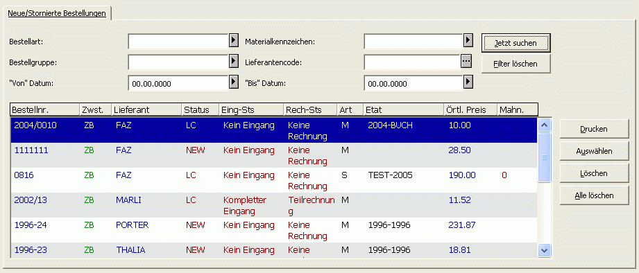Sort by the Örtl. Preis column header
The image size is (639, 273).
470,110
